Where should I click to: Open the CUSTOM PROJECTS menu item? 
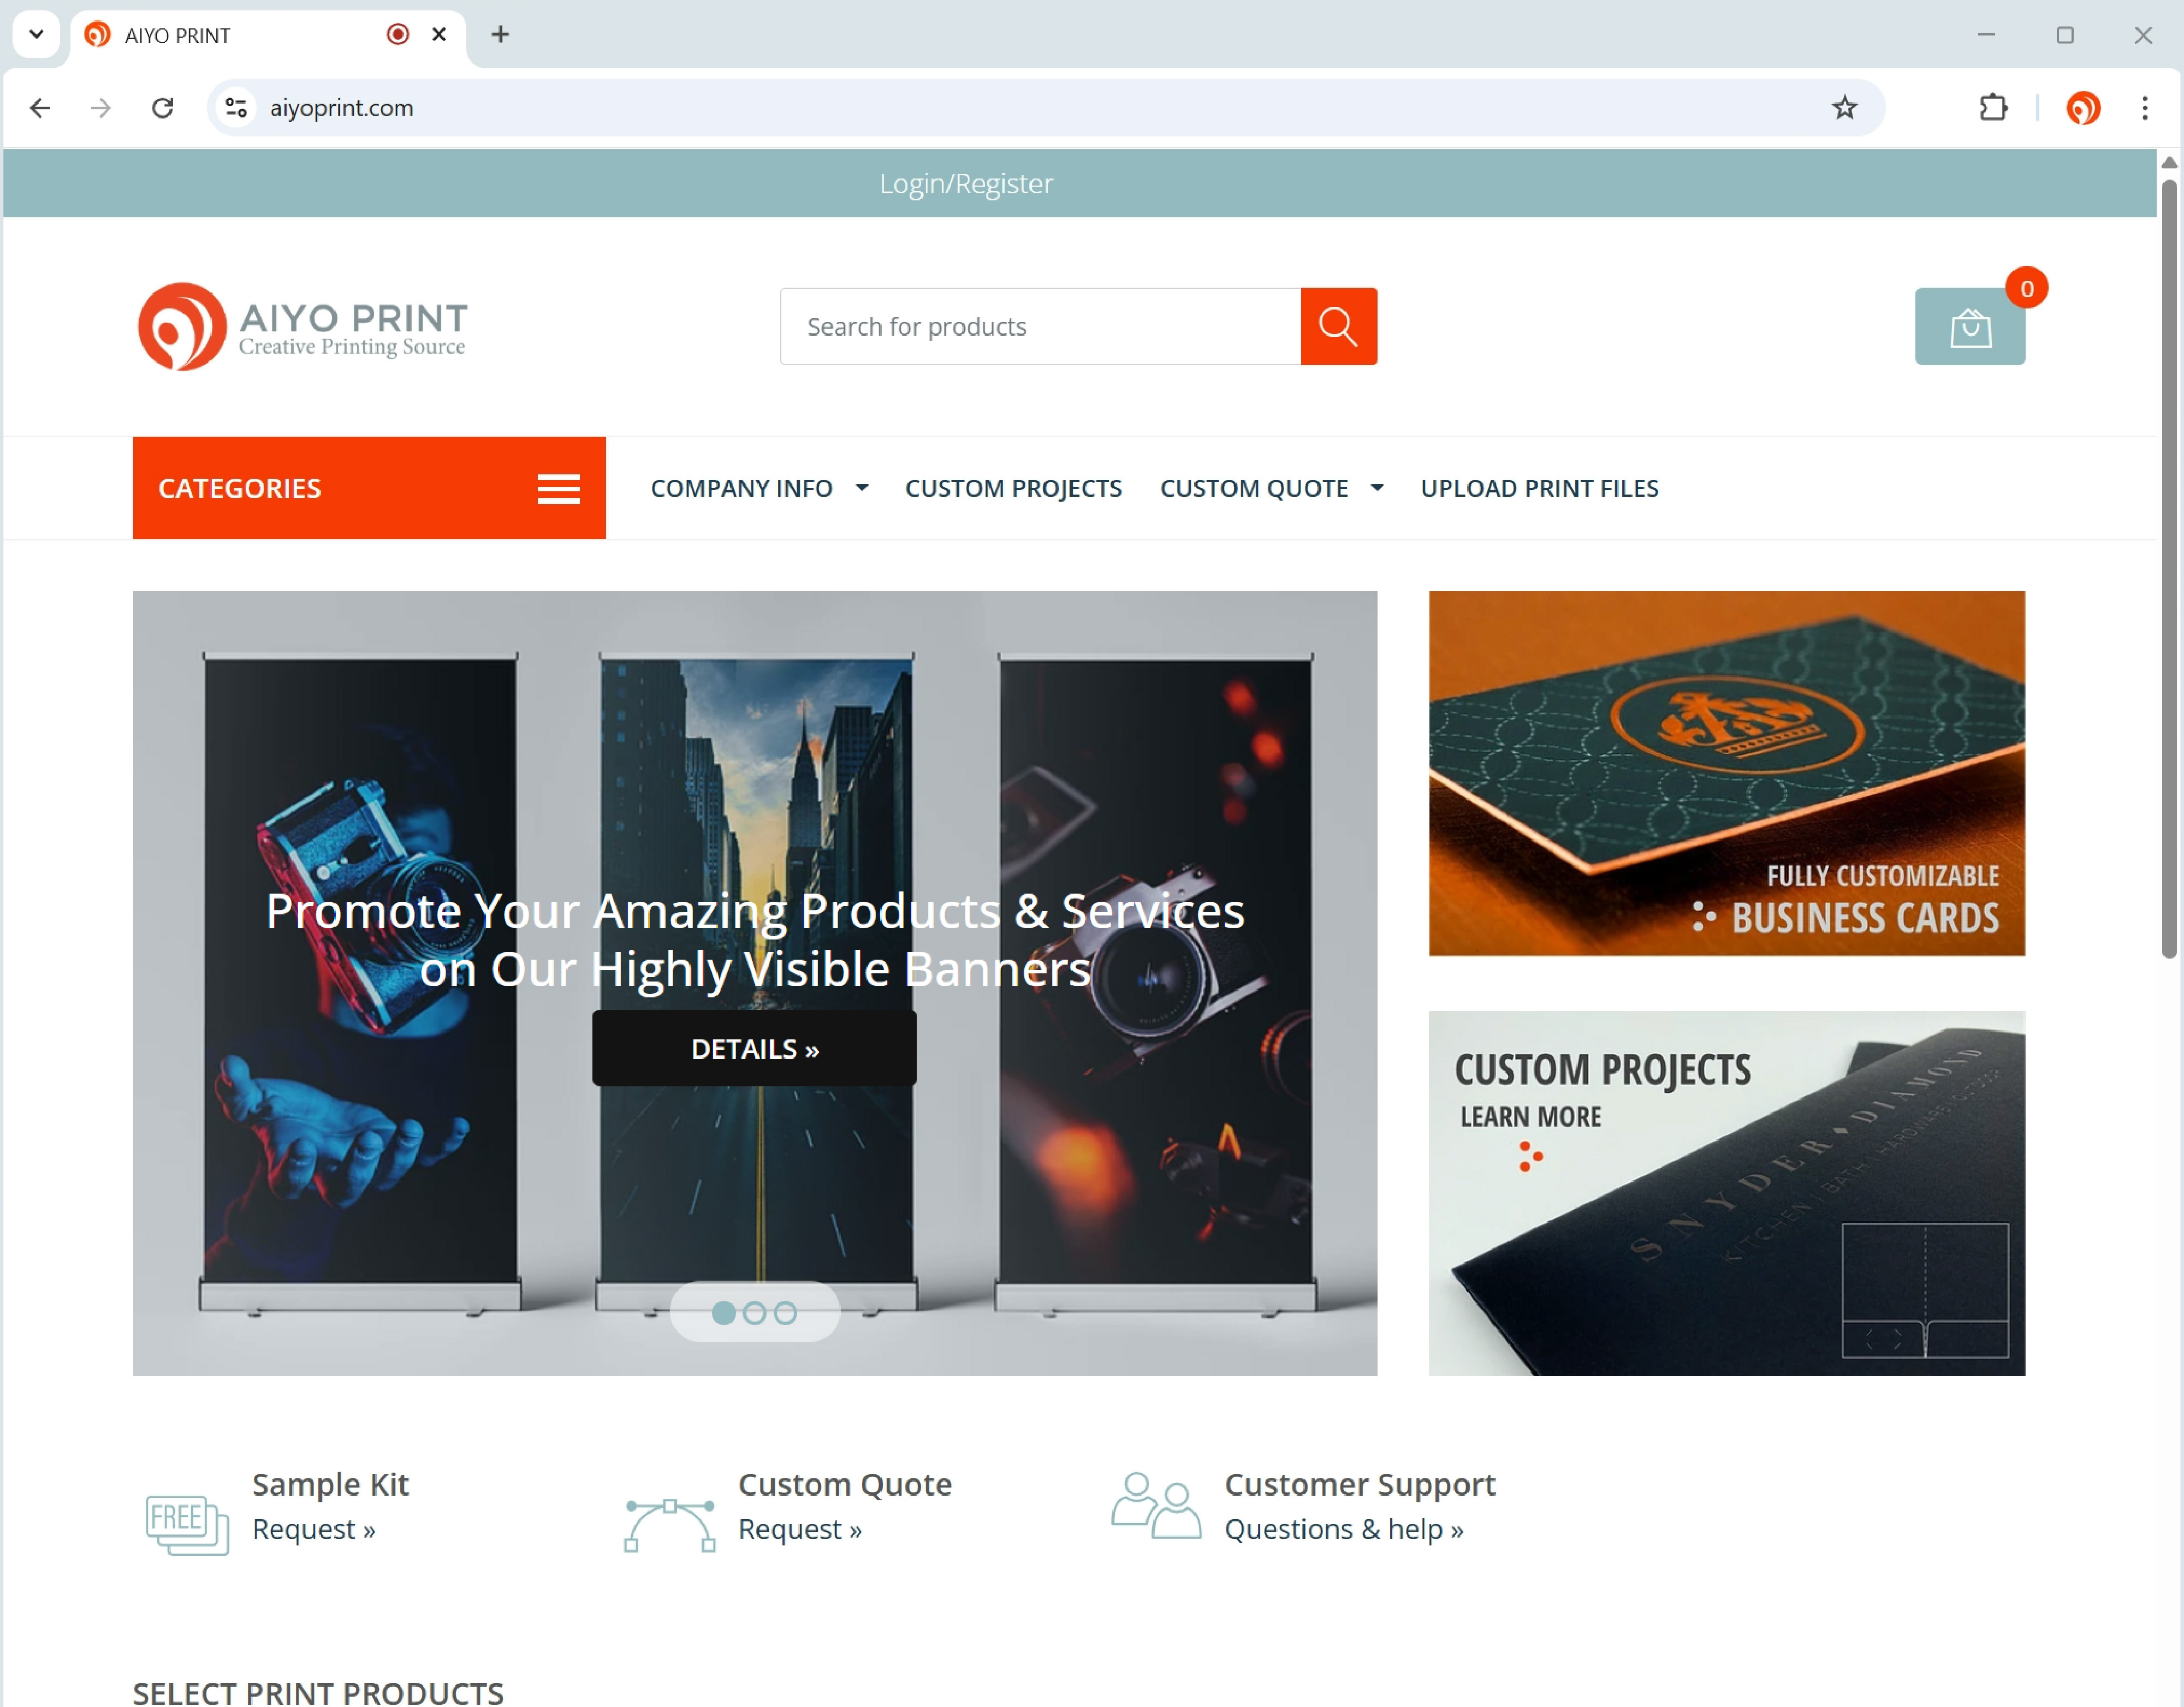tap(1013, 488)
